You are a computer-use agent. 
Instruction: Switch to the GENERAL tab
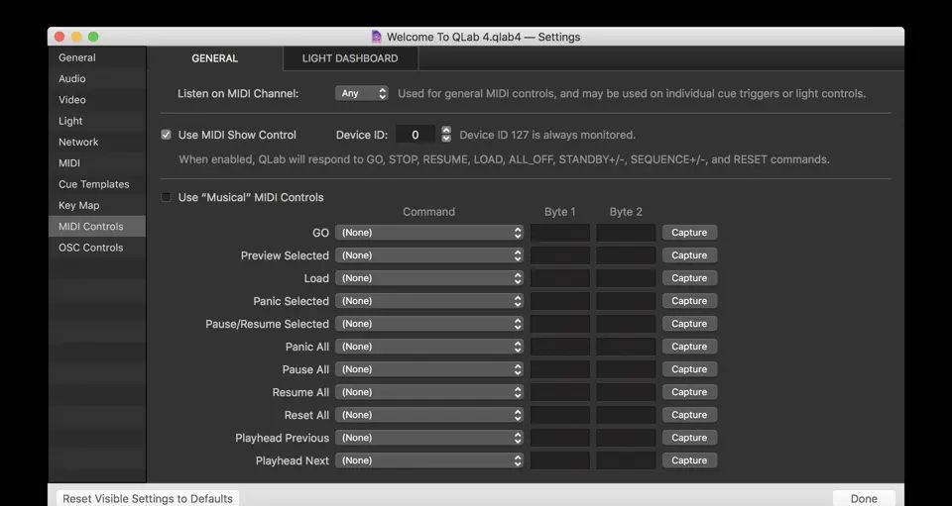[x=215, y=58]
